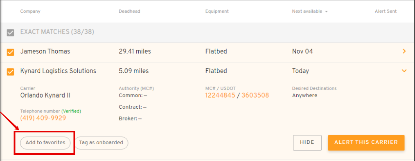Viewport: 415px width, 161px height.
Task: Collapse the Kynard Logistics Solutions row chevron
Action: 404,71
